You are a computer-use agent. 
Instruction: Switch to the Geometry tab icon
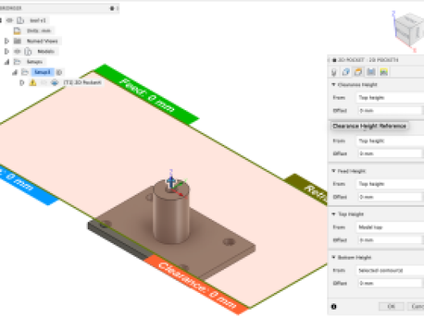pos(346,72)
